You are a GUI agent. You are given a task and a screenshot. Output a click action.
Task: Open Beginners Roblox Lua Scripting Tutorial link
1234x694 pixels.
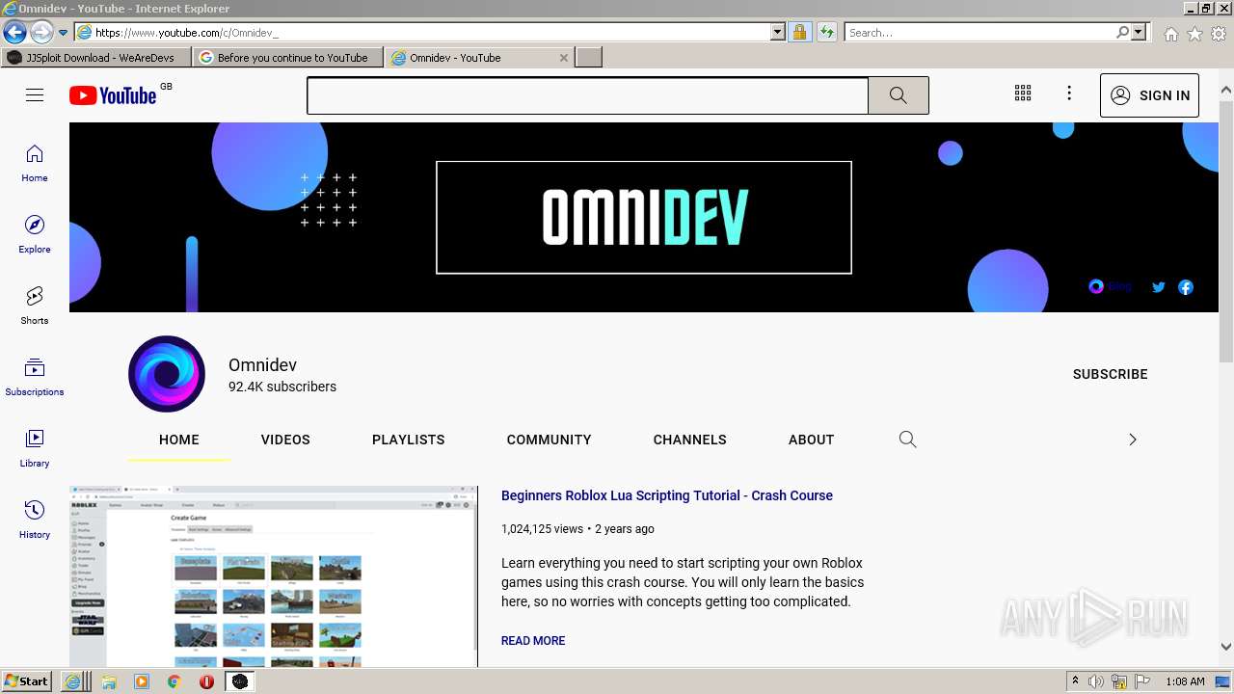click(667, 495)
